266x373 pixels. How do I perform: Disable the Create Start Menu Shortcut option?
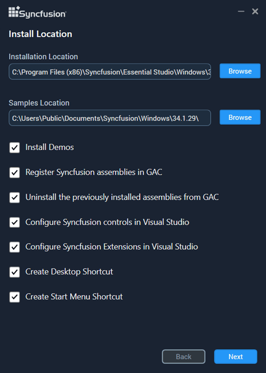14,297
